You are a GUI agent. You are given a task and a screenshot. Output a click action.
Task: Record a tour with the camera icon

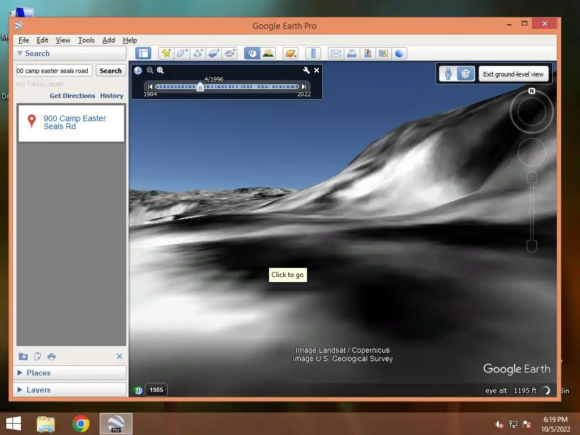[x=230, y=53]
